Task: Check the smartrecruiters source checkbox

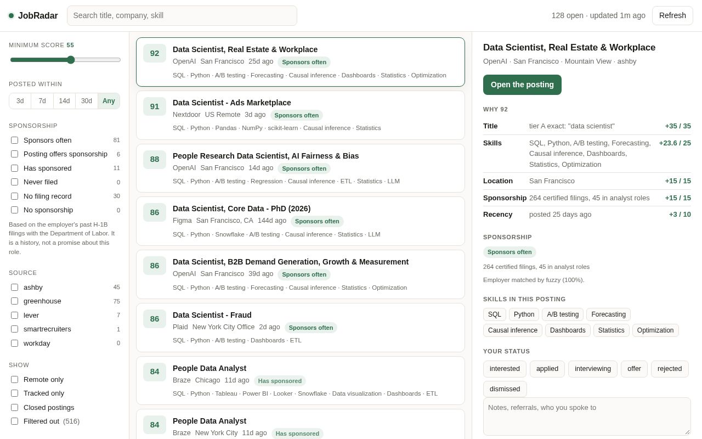Action: pos(14,329)
